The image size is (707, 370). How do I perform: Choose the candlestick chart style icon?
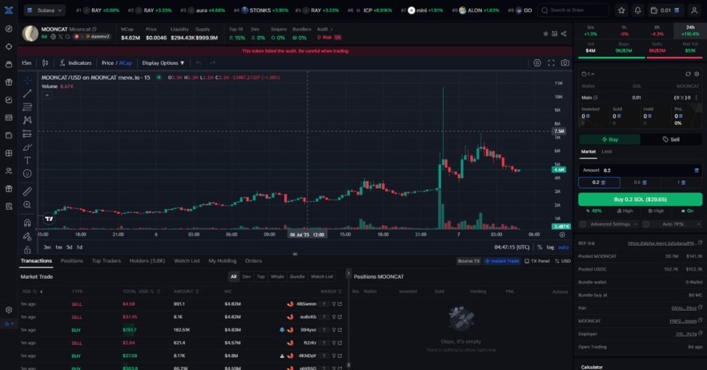click(45, 63)
